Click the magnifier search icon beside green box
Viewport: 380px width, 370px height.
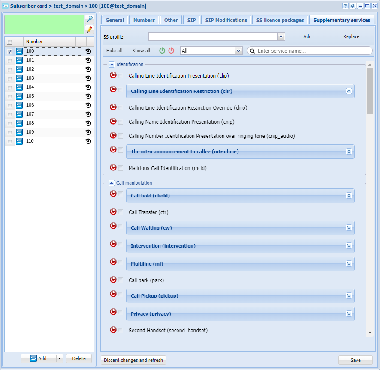90,19
